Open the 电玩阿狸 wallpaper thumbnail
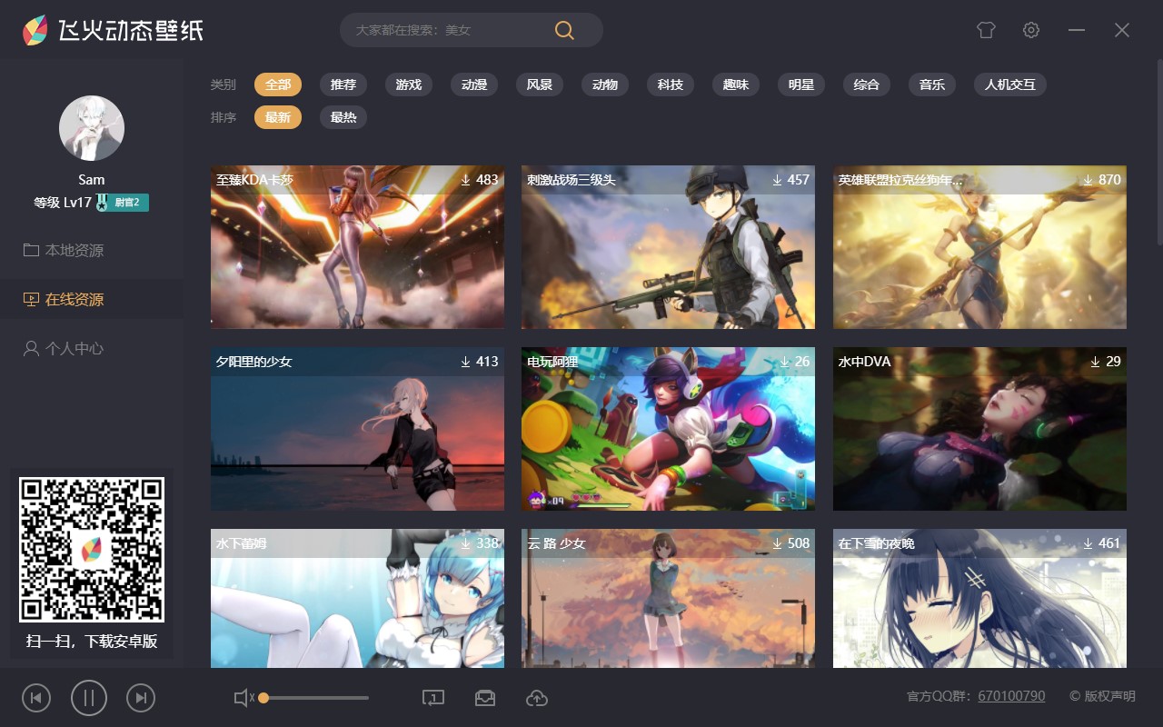Screen dimensions: 1163x727 point(668,429)
